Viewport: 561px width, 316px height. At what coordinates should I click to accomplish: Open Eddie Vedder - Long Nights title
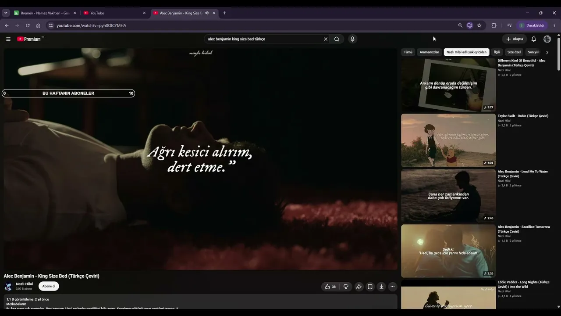524,284
